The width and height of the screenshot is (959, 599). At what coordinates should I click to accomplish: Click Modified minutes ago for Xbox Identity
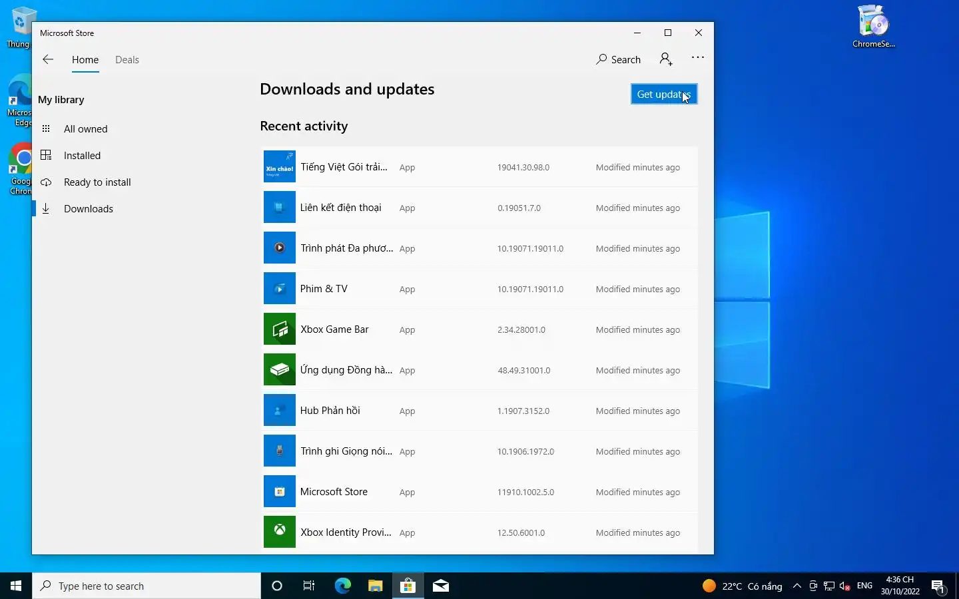coord(638,533)
